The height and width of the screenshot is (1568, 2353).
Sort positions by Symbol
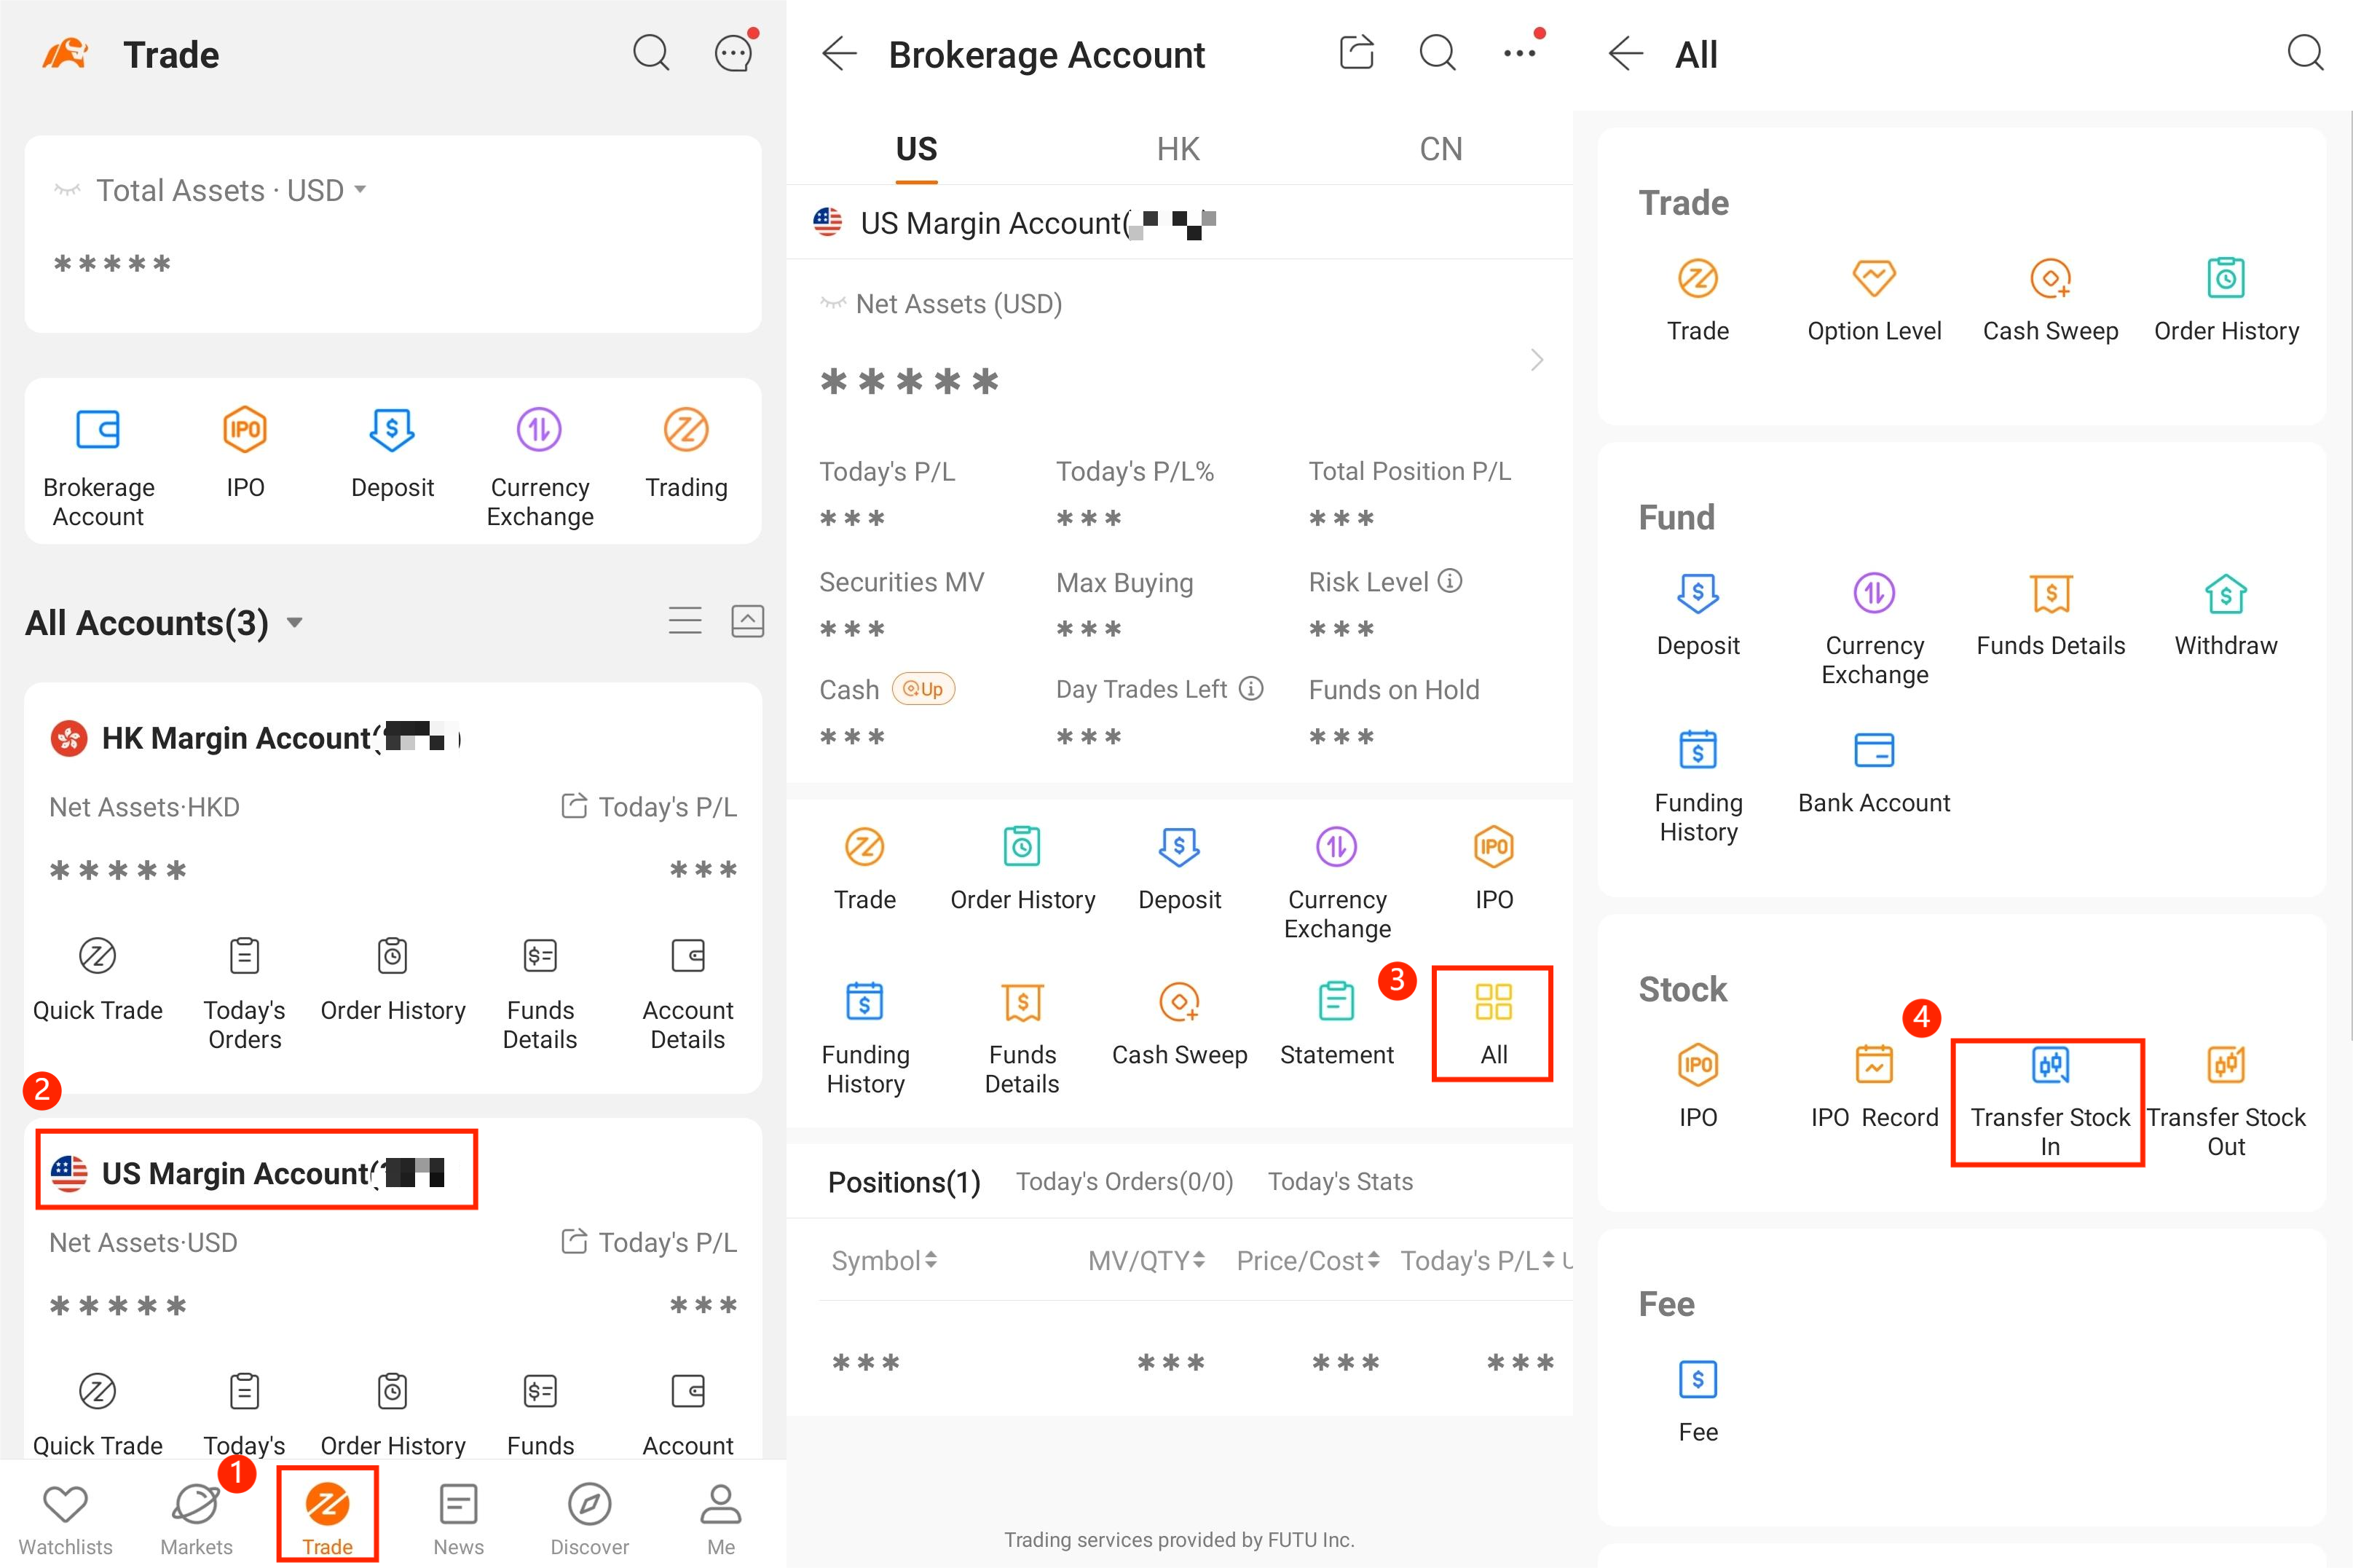[x=884, y=1260]
